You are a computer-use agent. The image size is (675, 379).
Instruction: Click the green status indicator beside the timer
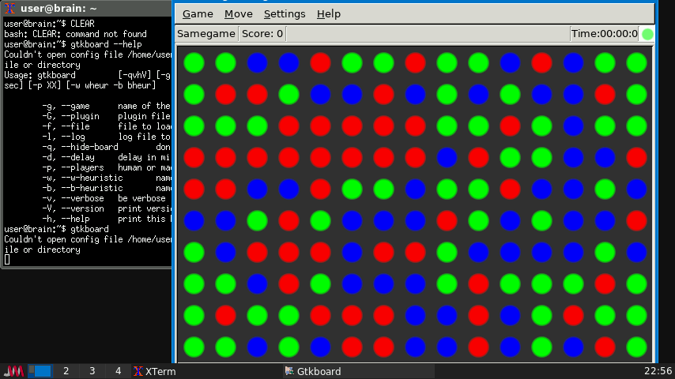coord(647,34)
